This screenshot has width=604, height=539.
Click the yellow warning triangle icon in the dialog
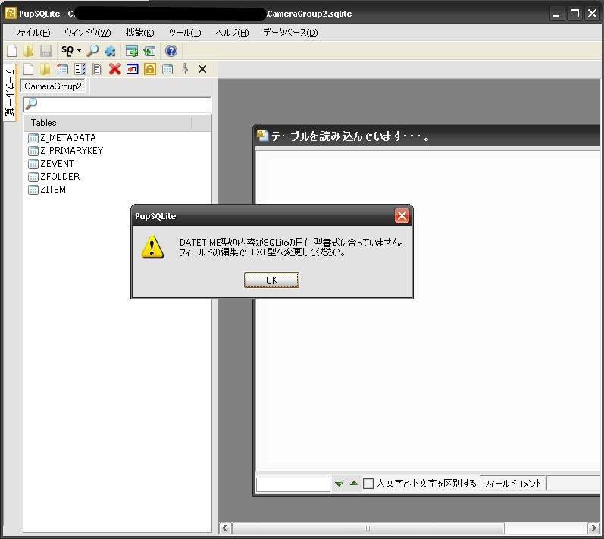(x=152, y=246)
